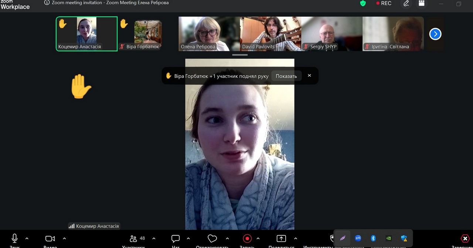Open the participants panel showing 48
This screenshot has width=473, height=248.
pyautogui.click(x=137, y=238)
